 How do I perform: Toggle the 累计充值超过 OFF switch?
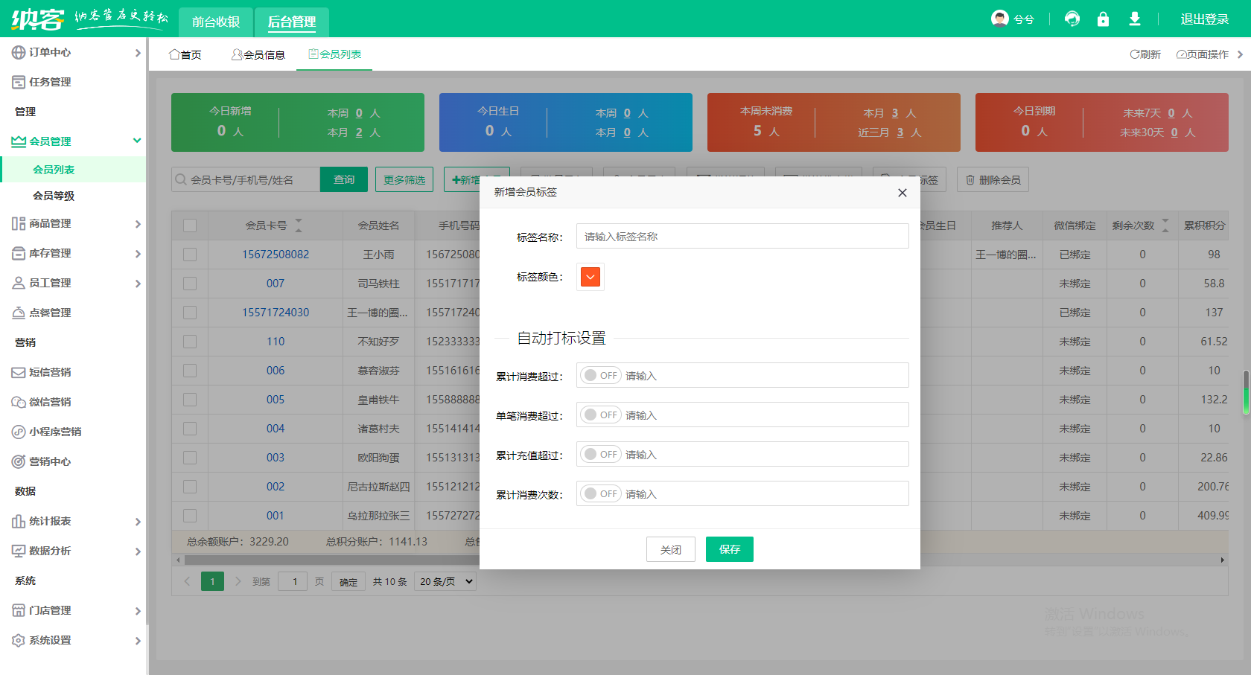(x=601, y=454)
